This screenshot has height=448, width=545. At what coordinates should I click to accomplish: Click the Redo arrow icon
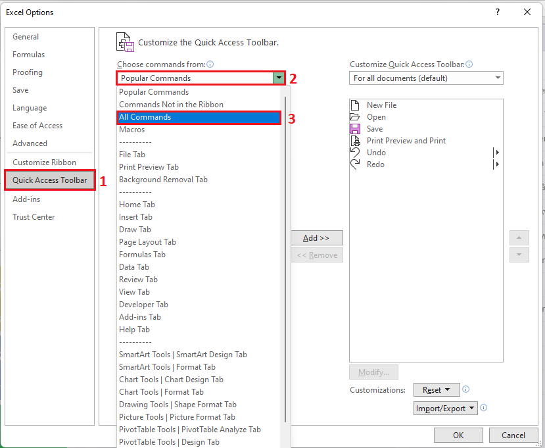(x=355, y=164)
